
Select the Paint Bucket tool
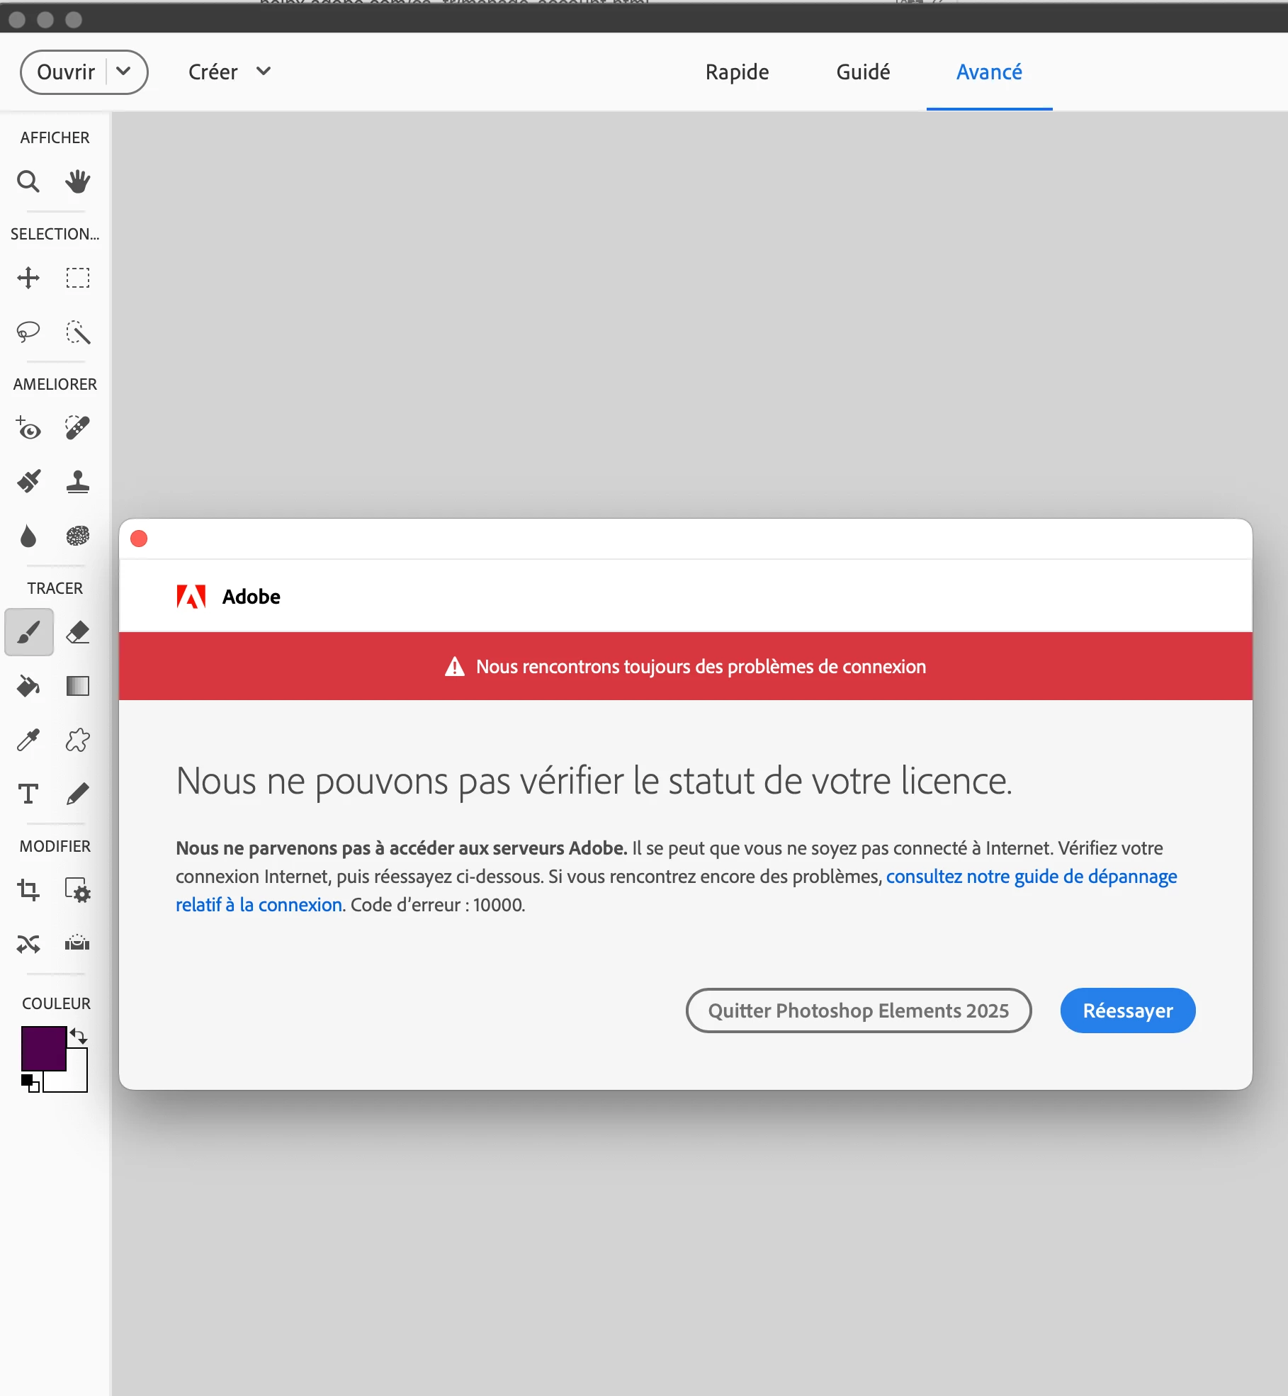(28, 686)
